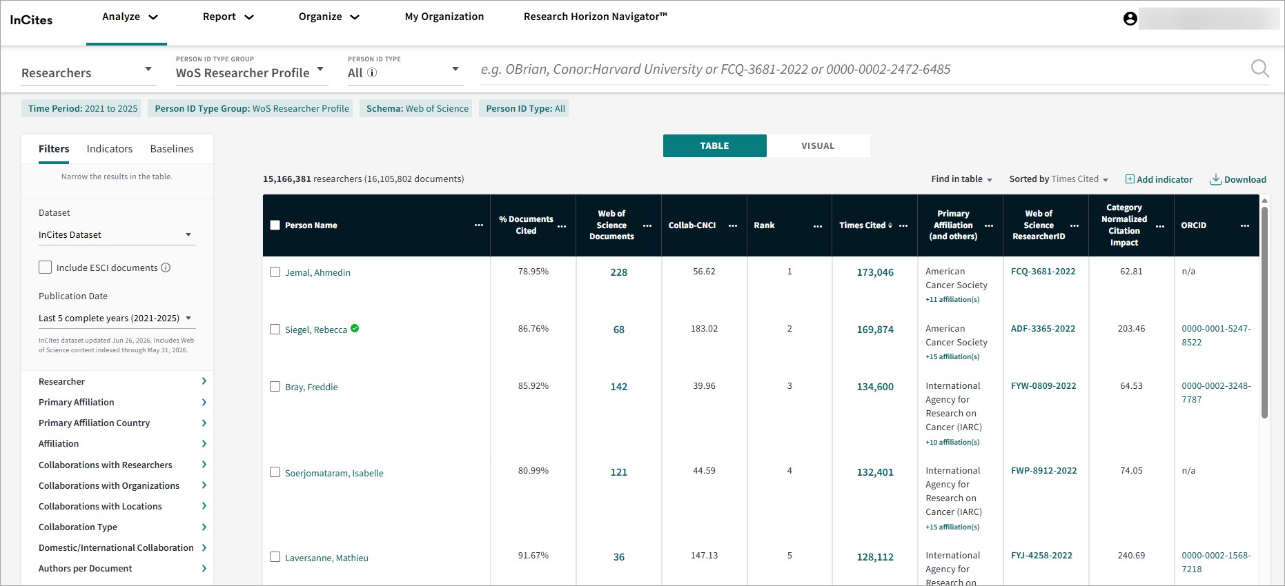Open Rank column options menu
Viewport: 1285px width, 586px height.
tap(818, 225)
